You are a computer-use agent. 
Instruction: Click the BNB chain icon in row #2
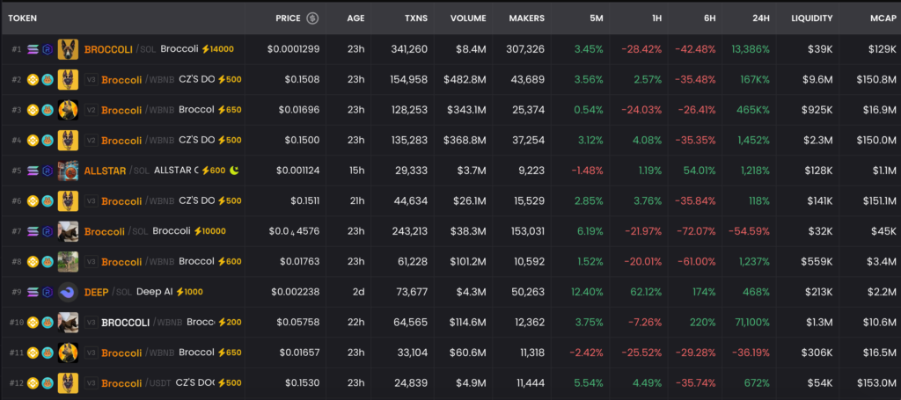tap(33, 80)
